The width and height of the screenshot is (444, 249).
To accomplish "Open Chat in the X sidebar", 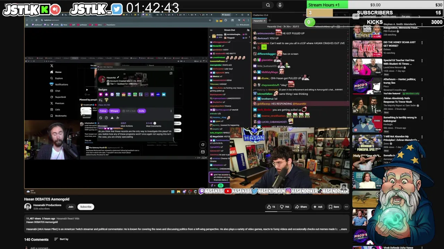I will [55, 91].
